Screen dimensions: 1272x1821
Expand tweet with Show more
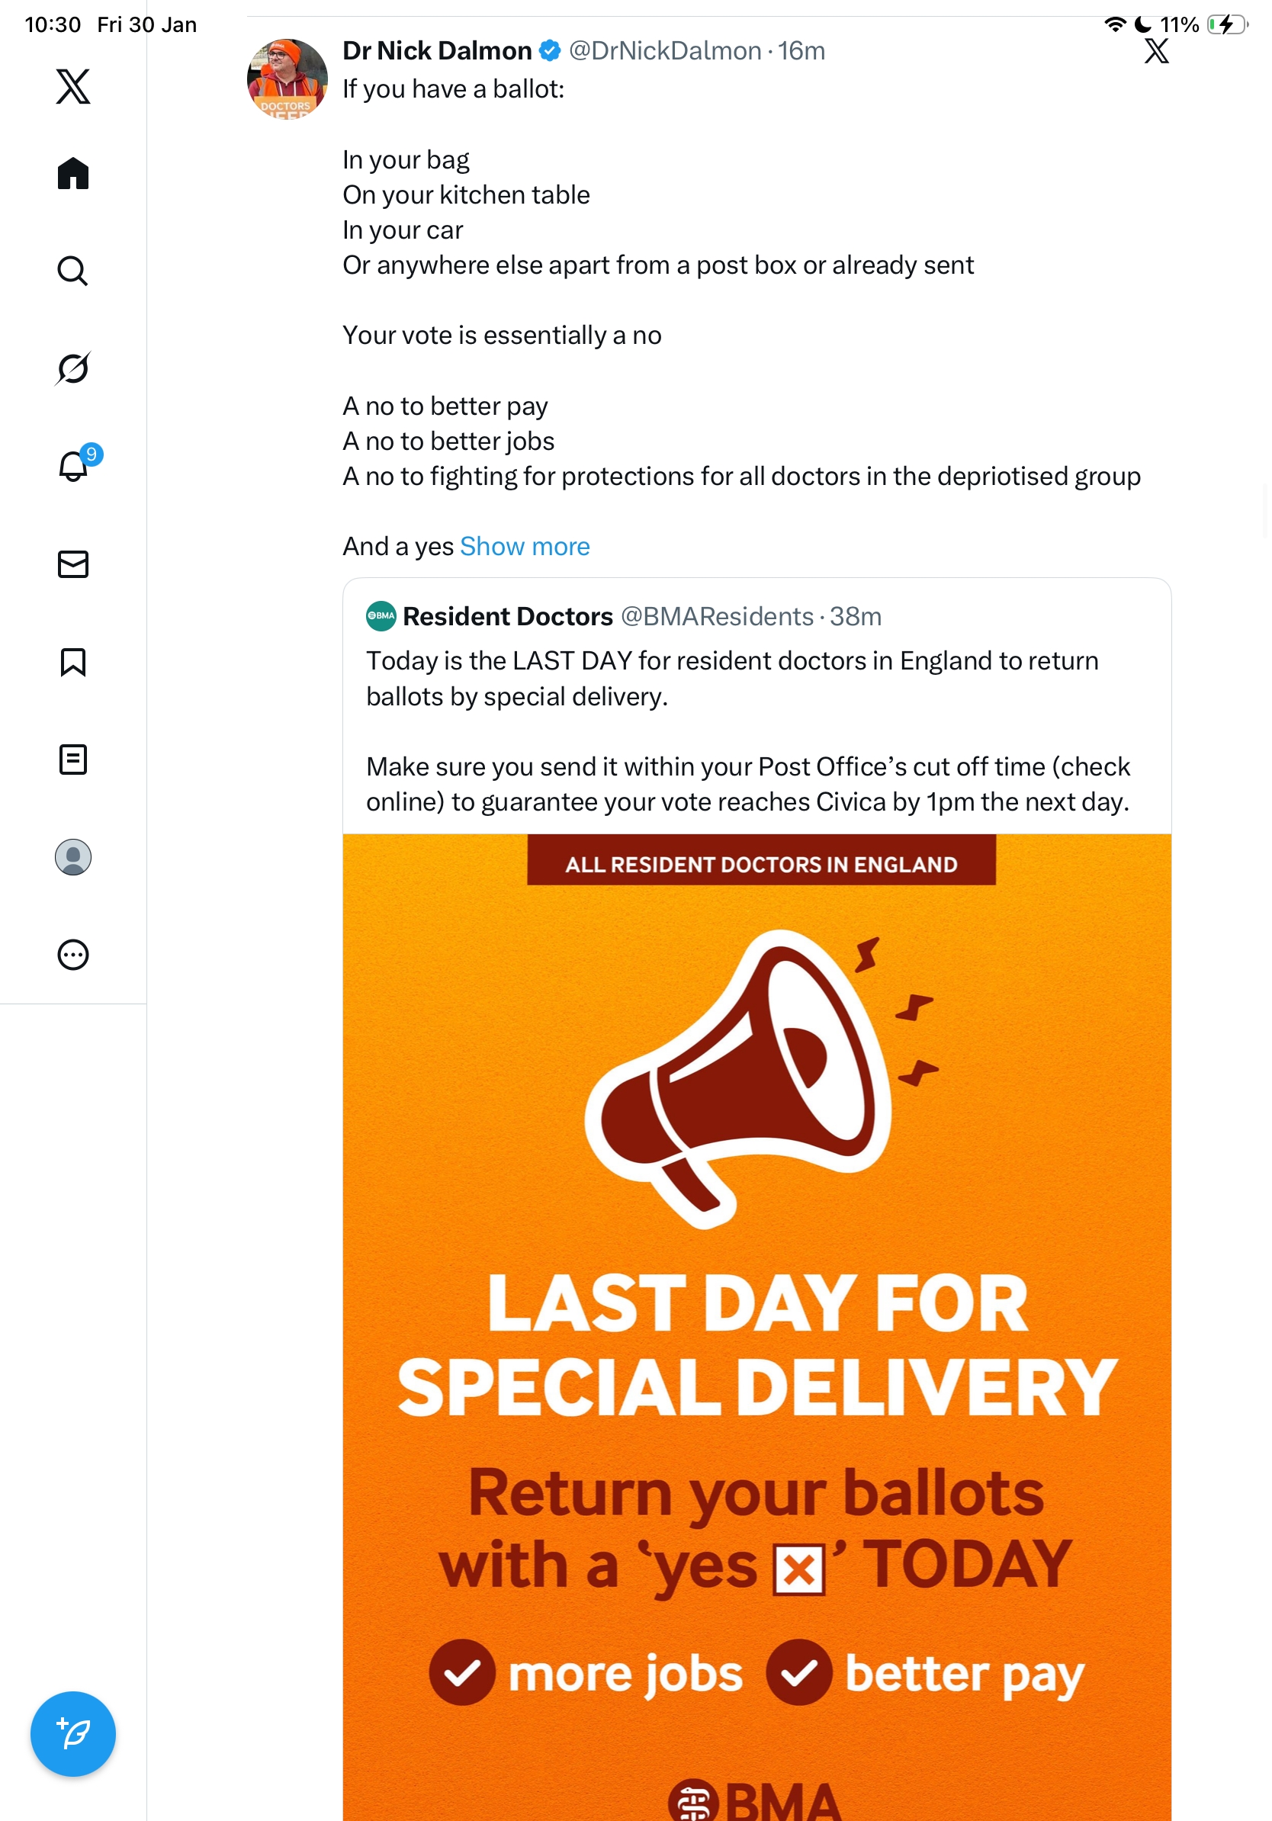[524, 547]
